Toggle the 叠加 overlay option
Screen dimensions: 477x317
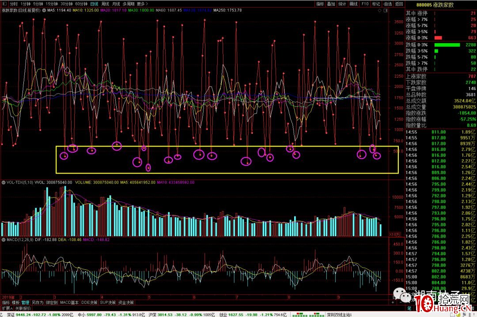click(x=331, y=4)
